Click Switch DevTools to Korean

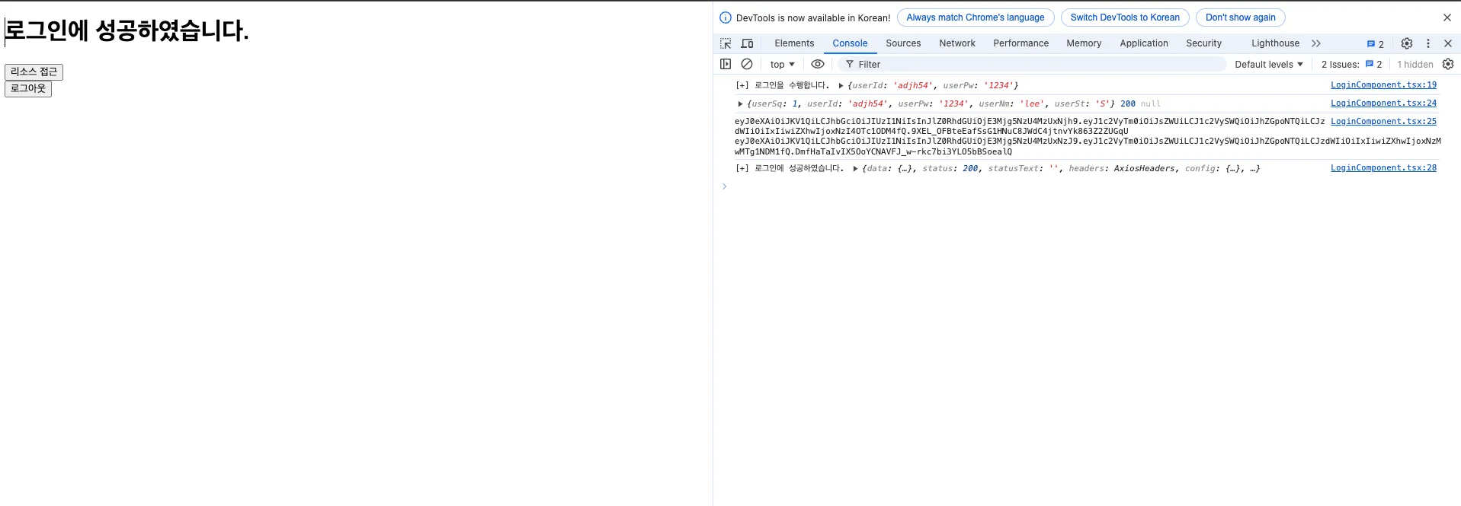click(1125, 18)
